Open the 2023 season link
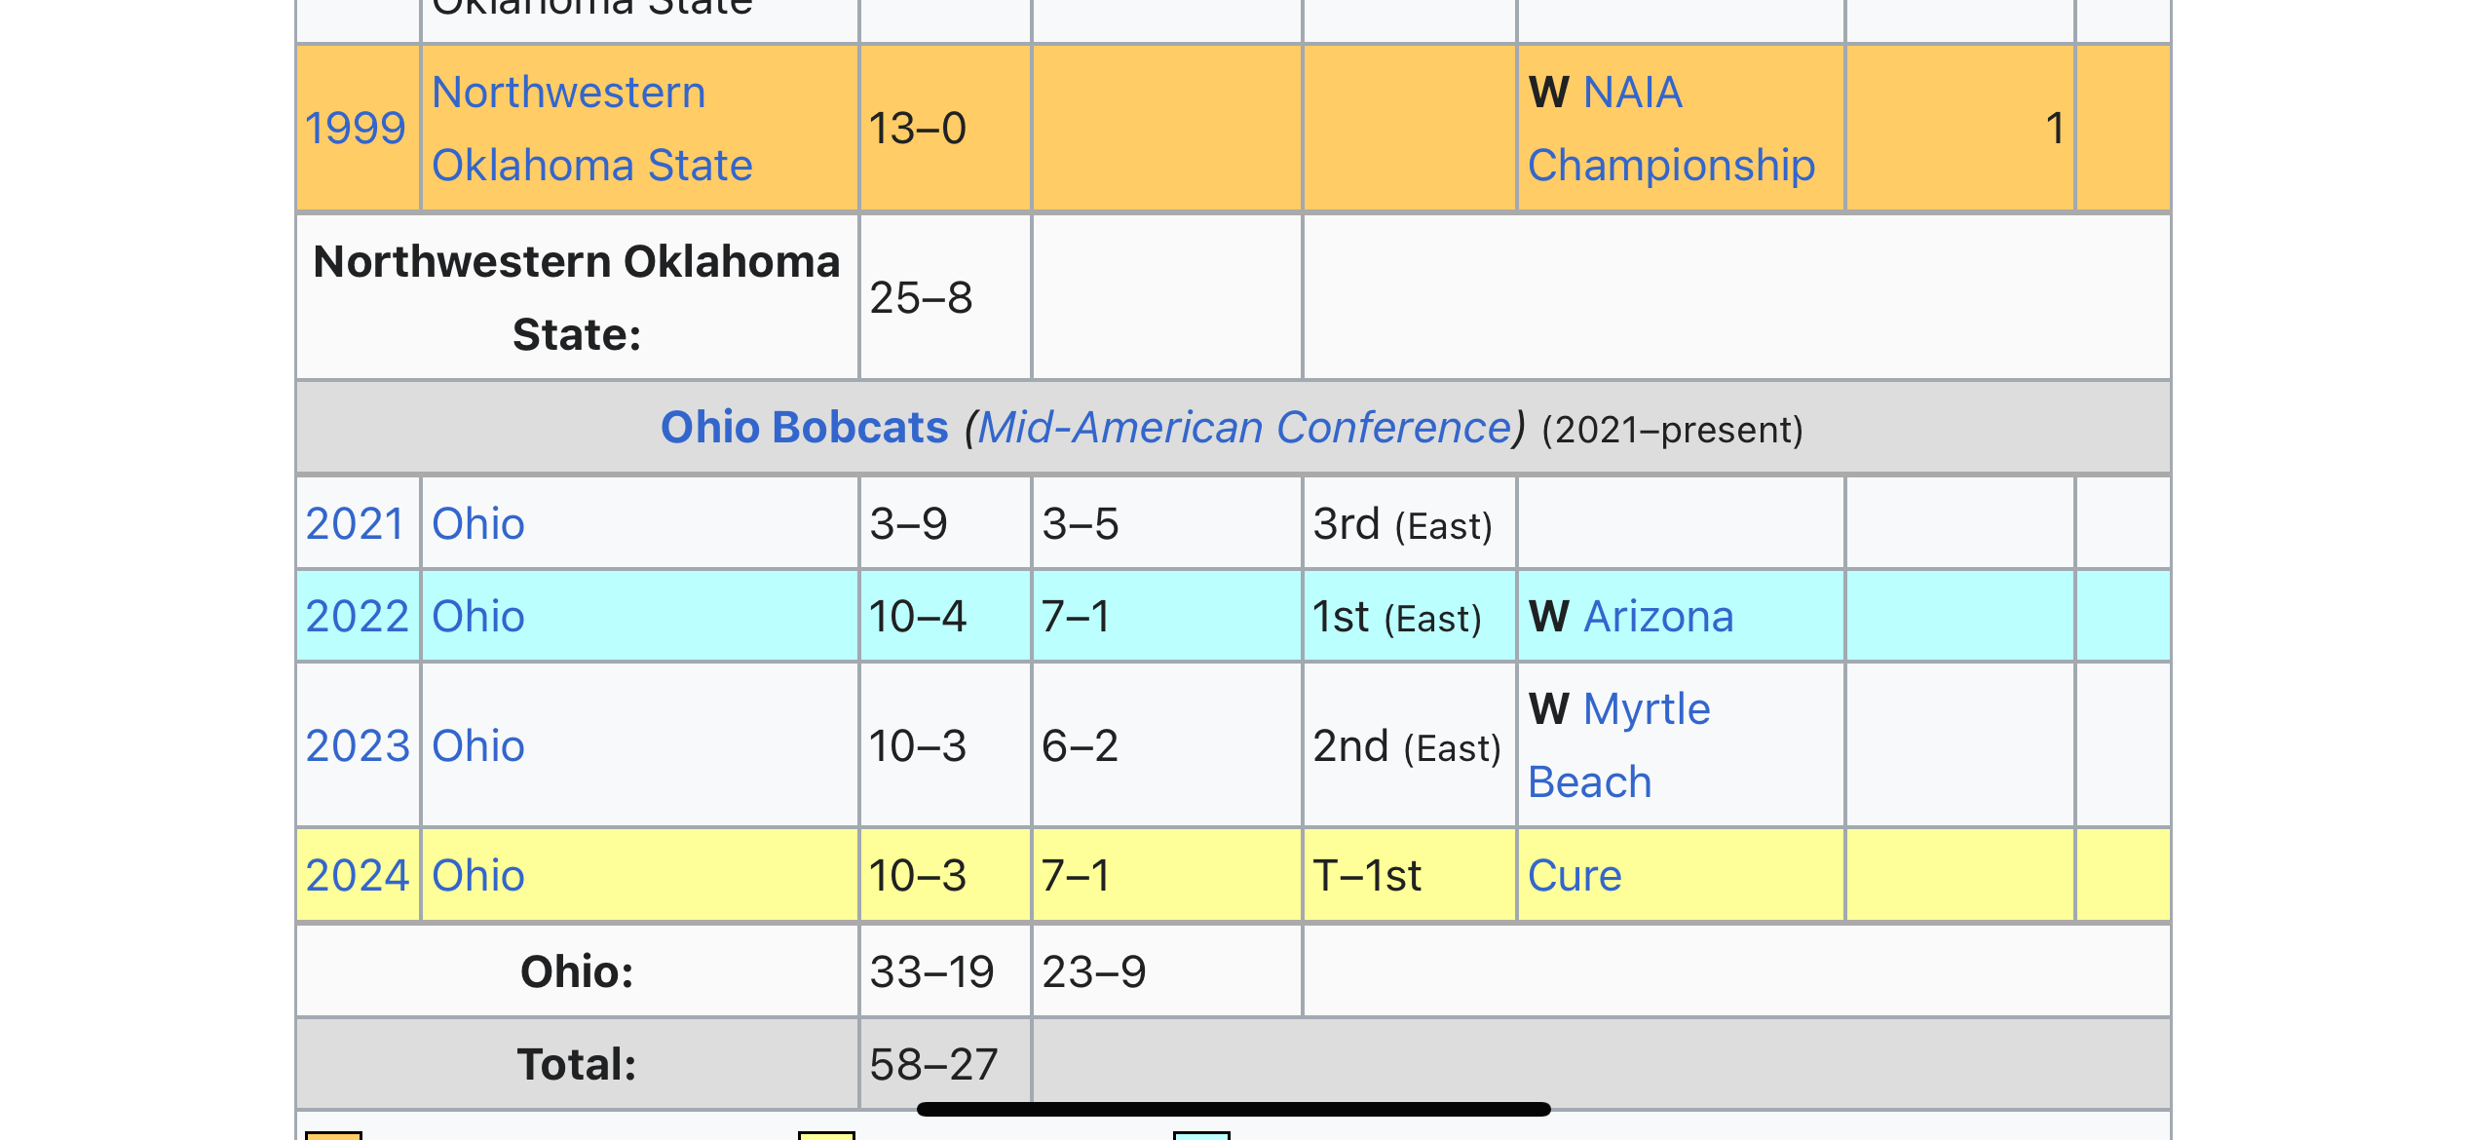Viewport: 2467px width, 1140px height. pos(358,746)
